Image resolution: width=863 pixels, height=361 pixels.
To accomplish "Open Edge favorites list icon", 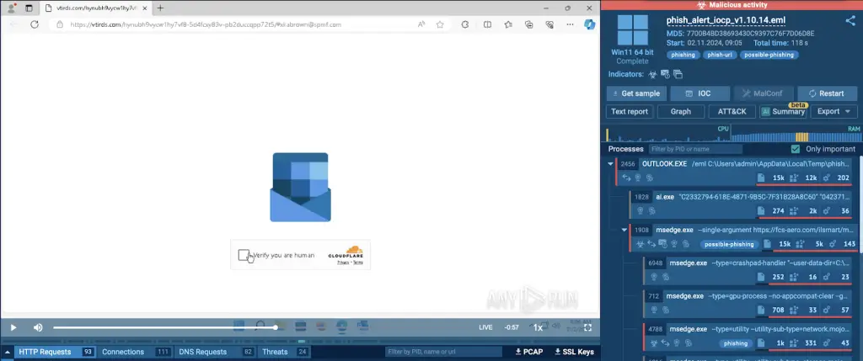I will (508, 24).
